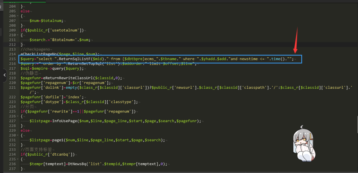Click the $sql=$empire->query($query); line
The width and height of the screenshot is (358, 173).
click(x=52, y=69)
